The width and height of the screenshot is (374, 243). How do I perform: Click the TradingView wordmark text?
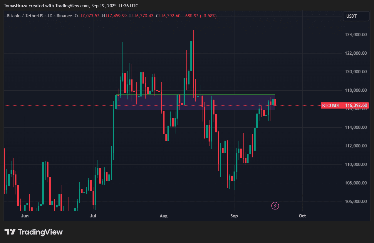tap(41, 232)
